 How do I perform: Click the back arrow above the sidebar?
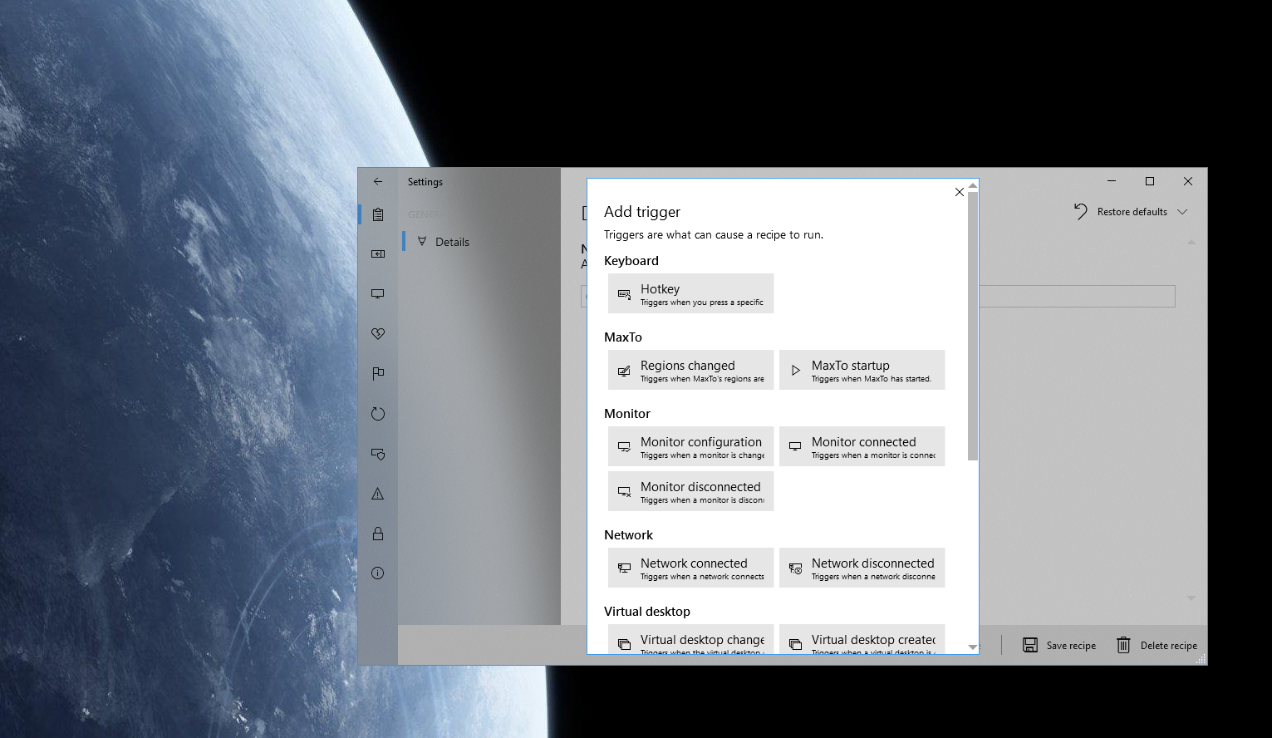378,181
